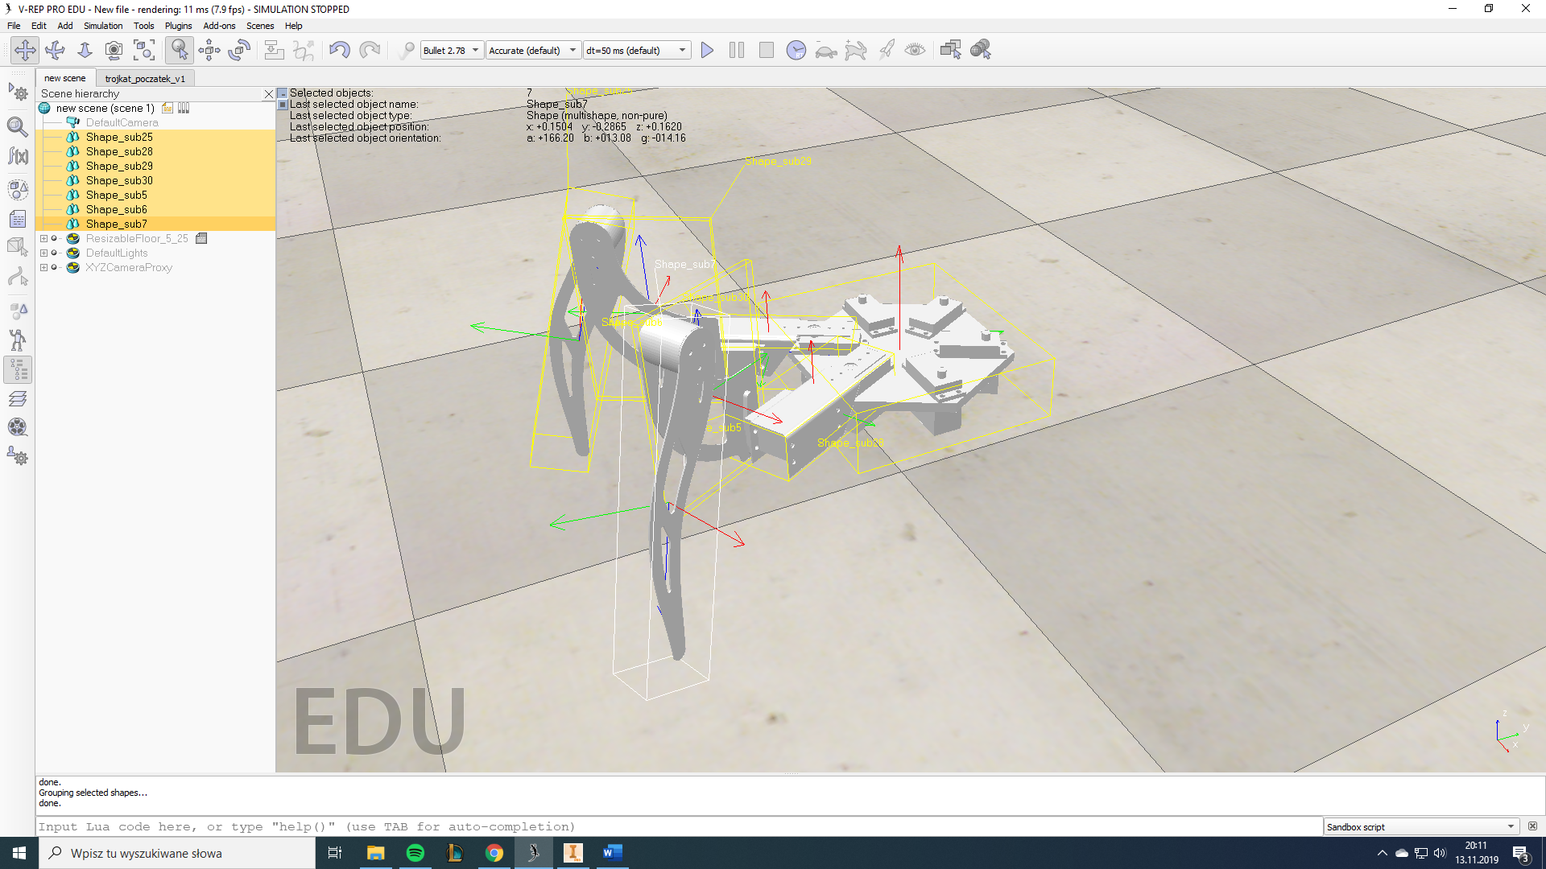Open user settings sidebar icon
The height and width of the screenshot is (869, 1546).
click(x=18, y=456)
